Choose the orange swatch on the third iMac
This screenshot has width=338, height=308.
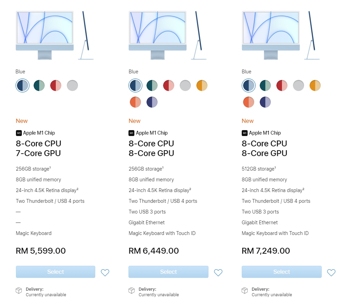[x=249, y=102]
